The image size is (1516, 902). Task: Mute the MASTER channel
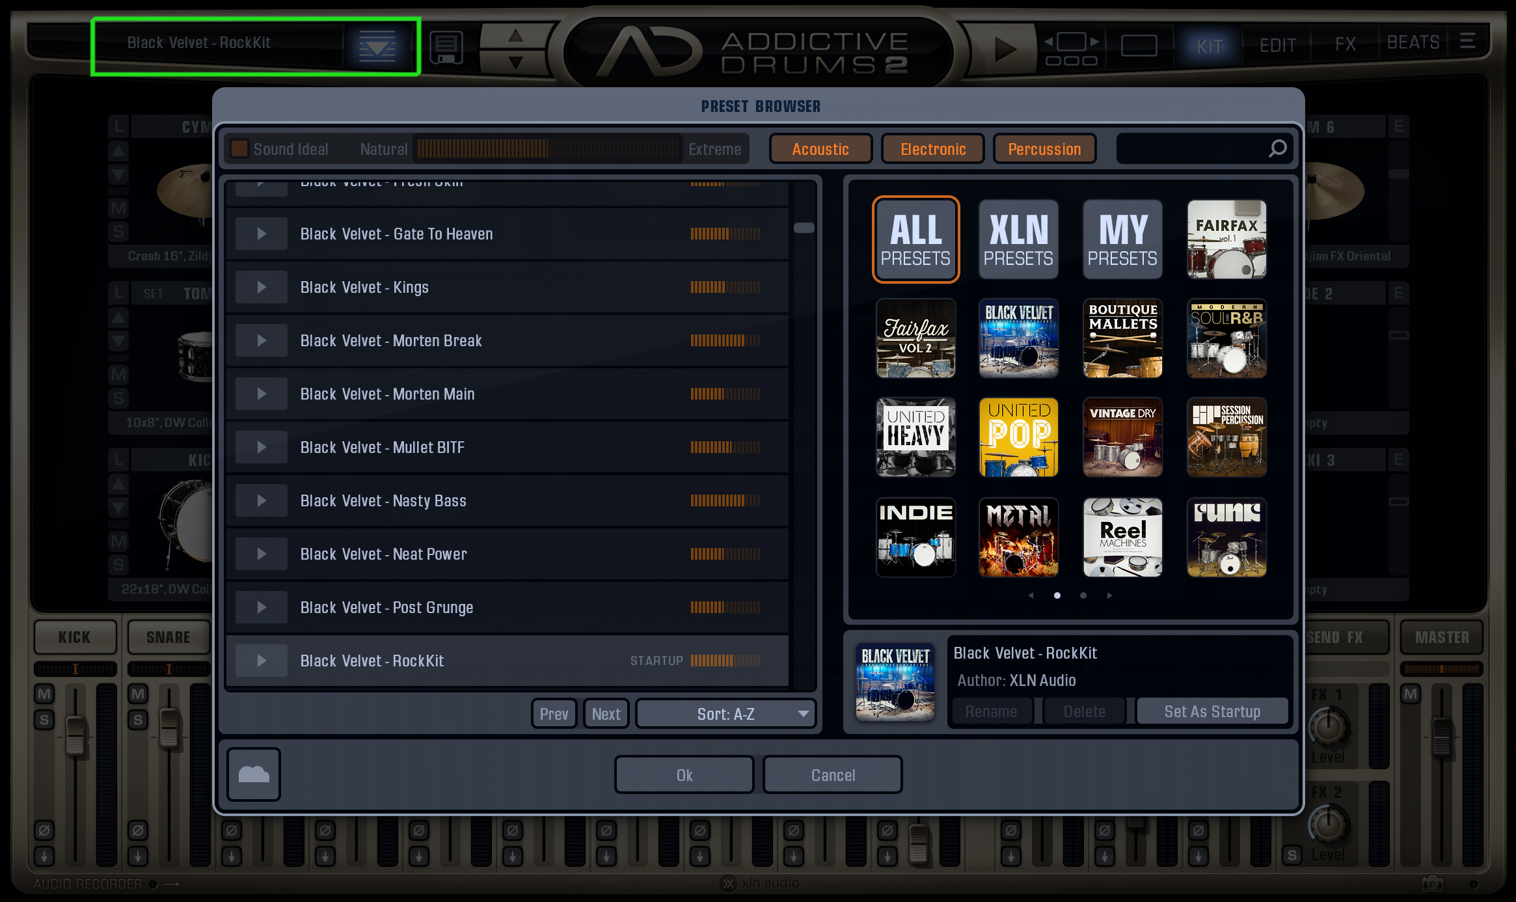1410,694
